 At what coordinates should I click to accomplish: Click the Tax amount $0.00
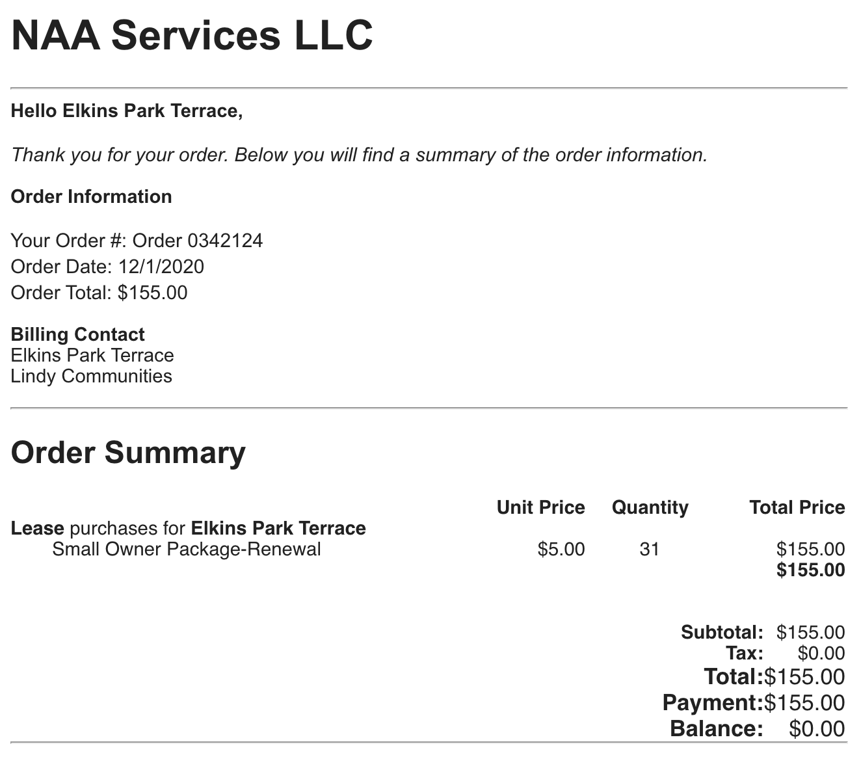(821, 654)
